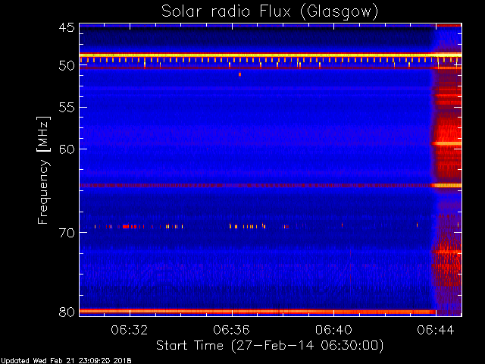Click the bright yellow band near 49 MHz
The height and width of the screenshot is (364, 485).
(271, 55)
